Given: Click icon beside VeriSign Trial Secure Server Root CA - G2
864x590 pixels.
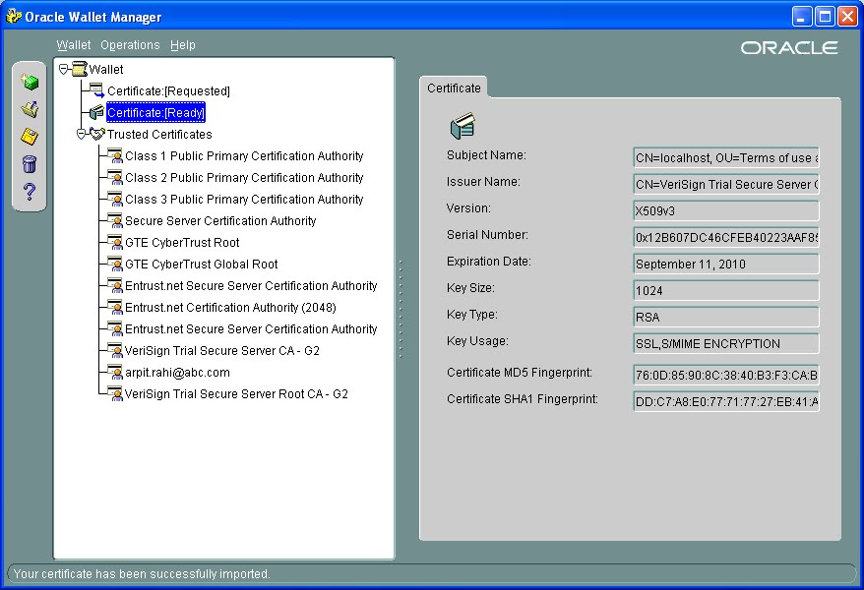Looking at the screenshot, I should coord(115,393).
